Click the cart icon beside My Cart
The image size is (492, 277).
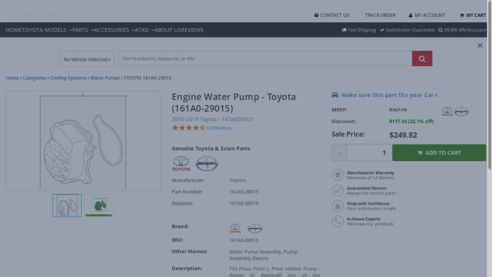462,15
